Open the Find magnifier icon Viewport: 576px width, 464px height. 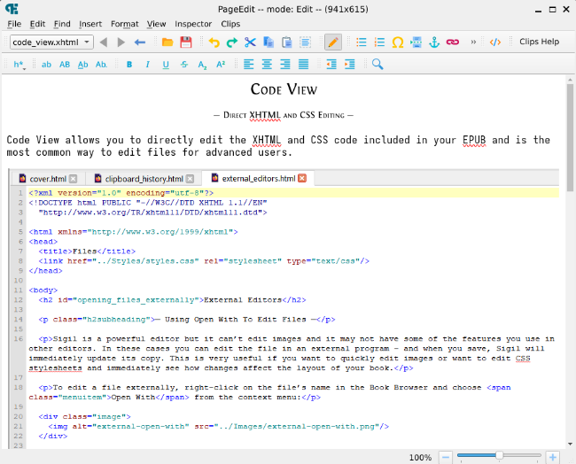[x=378, y=64]
